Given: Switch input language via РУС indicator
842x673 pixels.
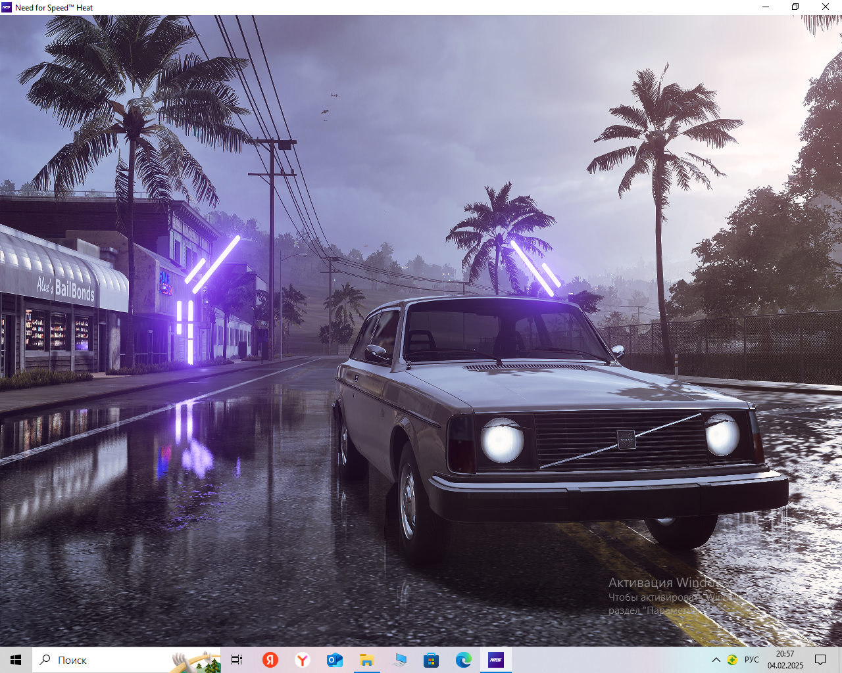Looking at the screenshot, I should tap(752, 660).
